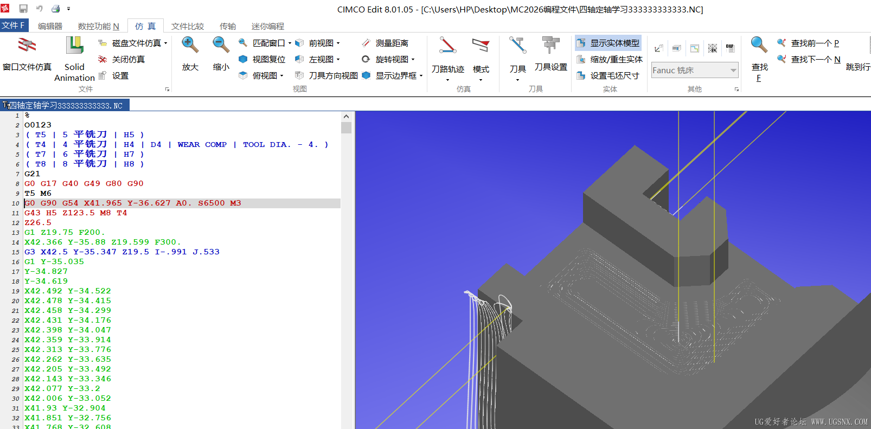
Task: Click the 前视图 front view cube icon
Action: (299, 43)
